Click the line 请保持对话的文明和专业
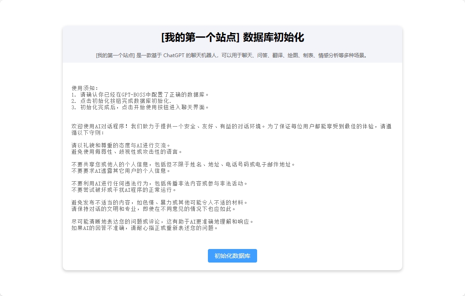The height and width of the screenshot is (296, 465). [x=154, y=209]
